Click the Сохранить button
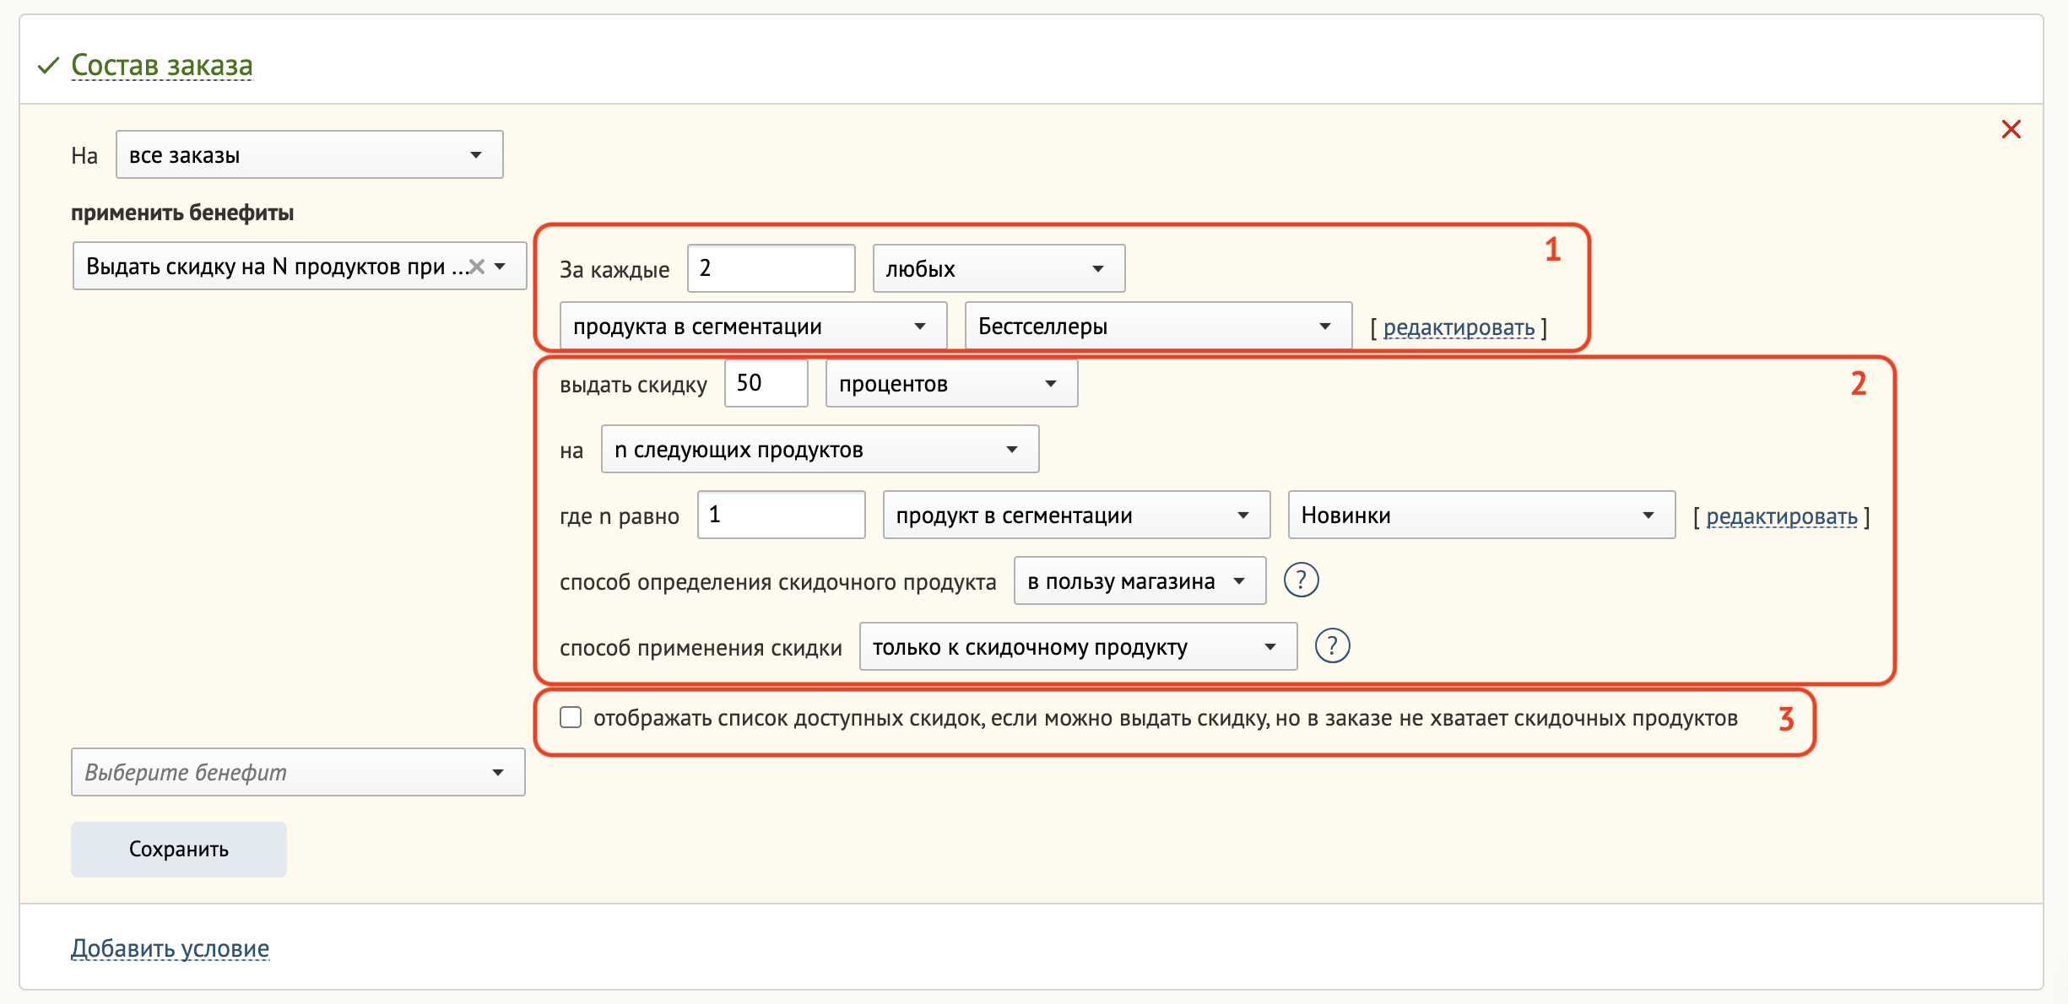Viewport: 2068px width, 1004px height. (179, 849)
